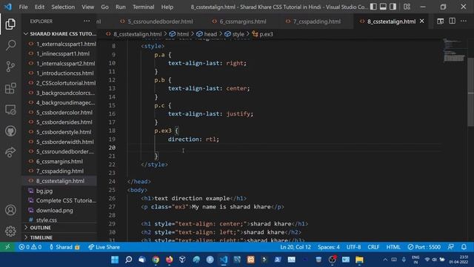
Task: Show errors and warnings in status bar
Action: point(30,247)
